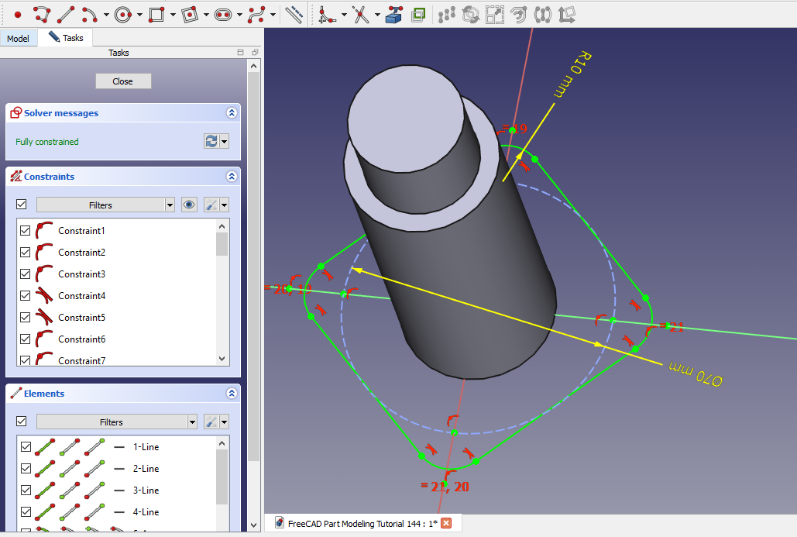The image size is (797, 537).
Task: Click the solver update refresh button
Action: pyautogui.click(x=211, y=141)
